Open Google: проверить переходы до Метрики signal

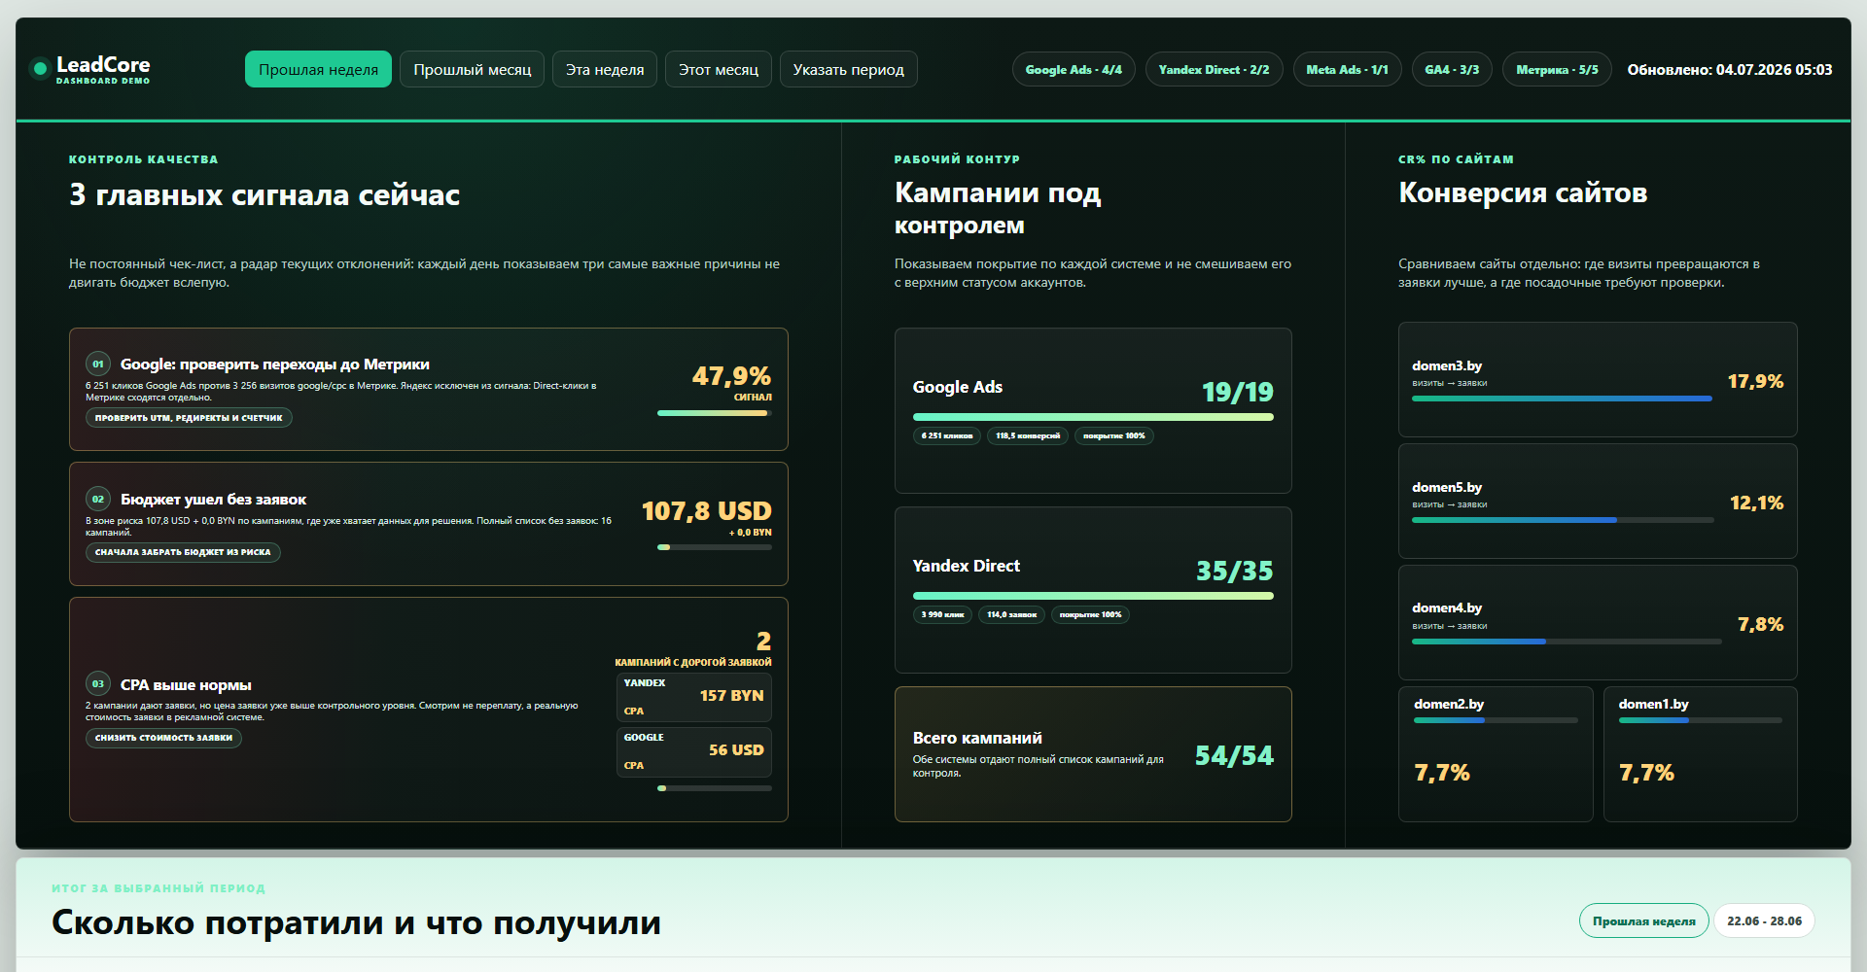coord(275,364)
